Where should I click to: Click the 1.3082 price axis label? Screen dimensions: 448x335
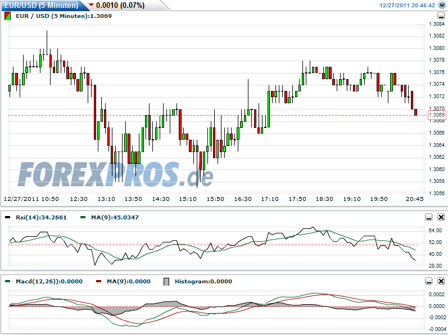tap(437, 36)
